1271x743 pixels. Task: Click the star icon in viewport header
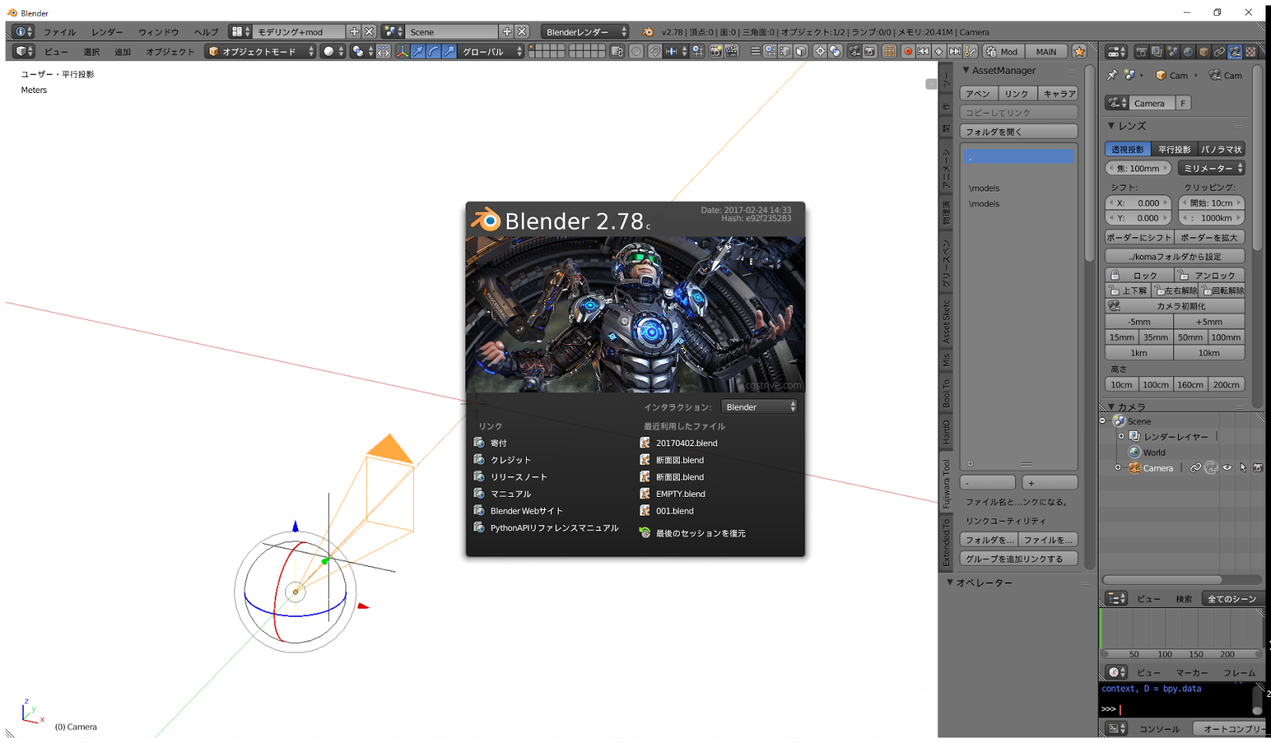(x=1079, y=52)
